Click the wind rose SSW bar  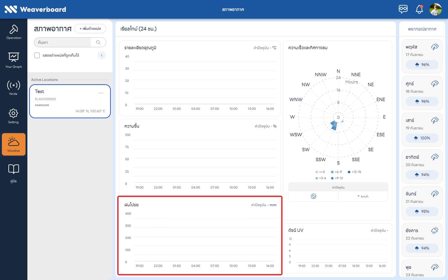(x=334, y=126)
